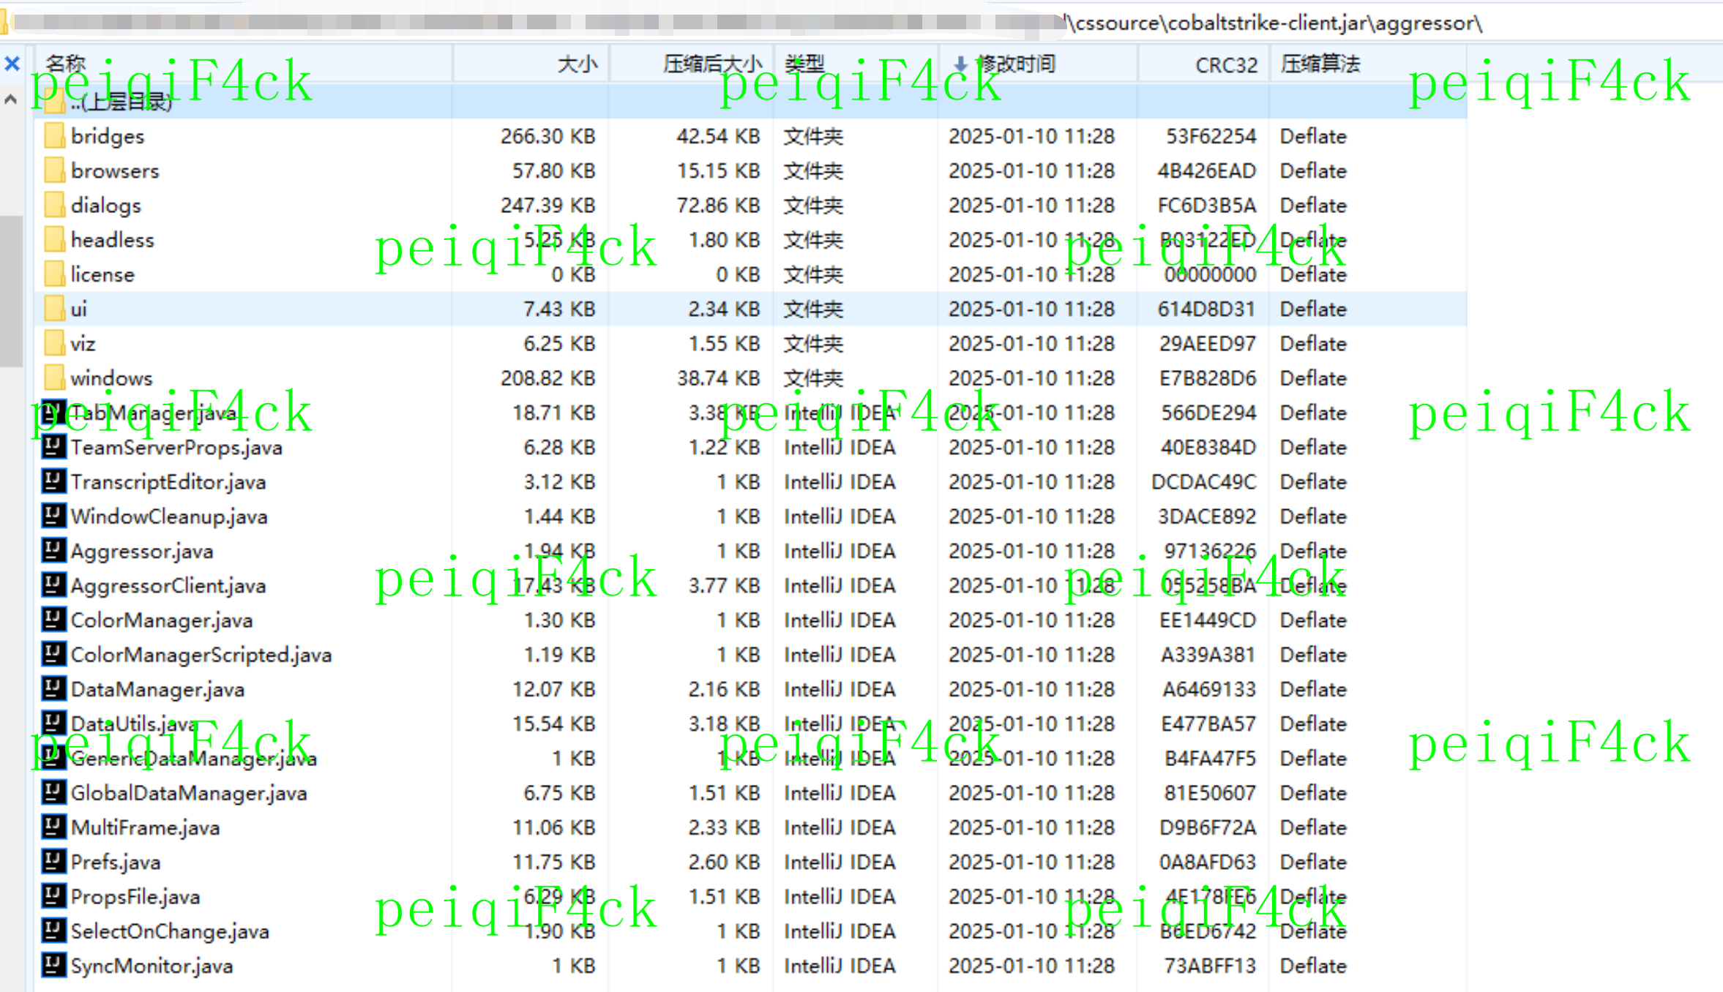Select file GlobalDataManager.java
Screen dimensions: 1723x992
[189, 793]
